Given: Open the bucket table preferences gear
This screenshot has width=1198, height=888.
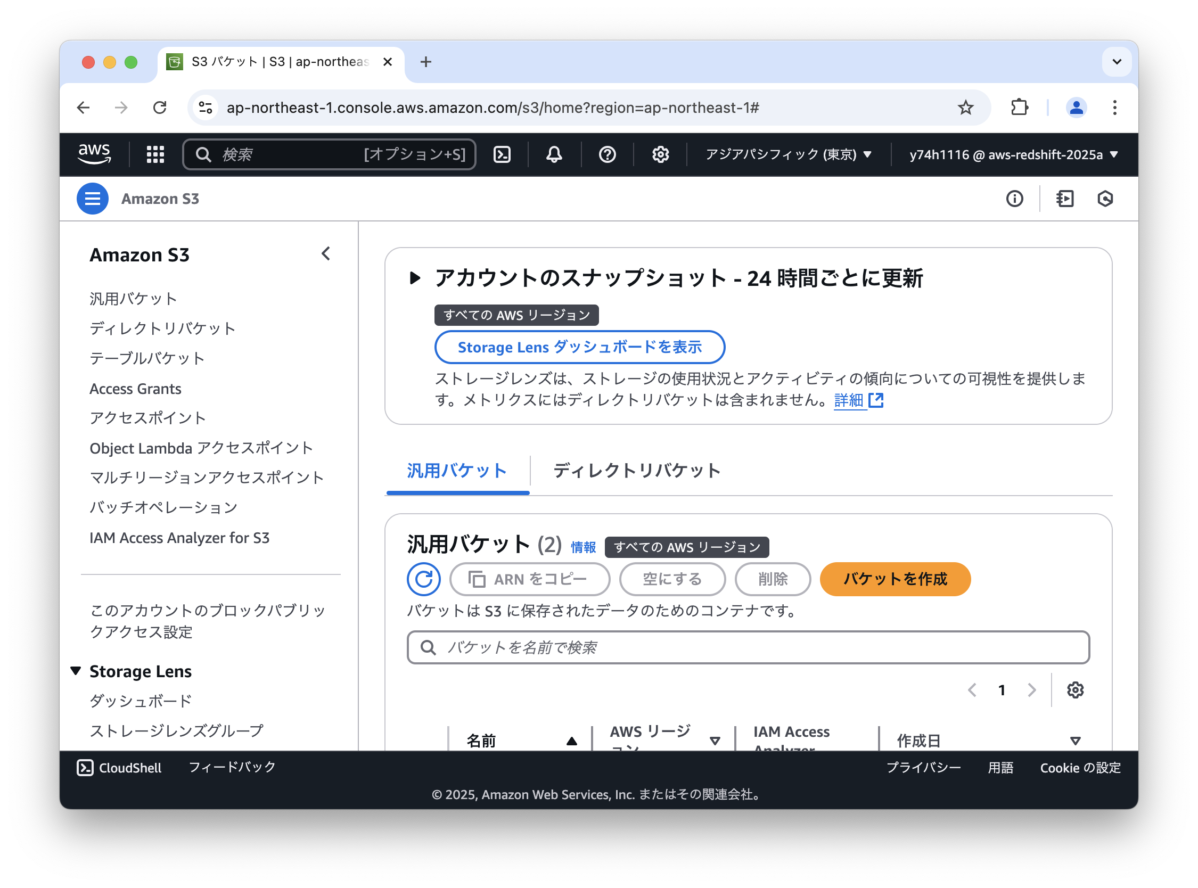Looking at the screenshot, I should [x=1075, y=689].
